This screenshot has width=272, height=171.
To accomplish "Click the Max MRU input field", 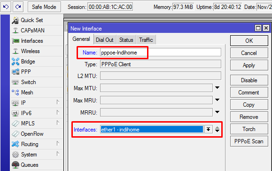I will [156, 100].
